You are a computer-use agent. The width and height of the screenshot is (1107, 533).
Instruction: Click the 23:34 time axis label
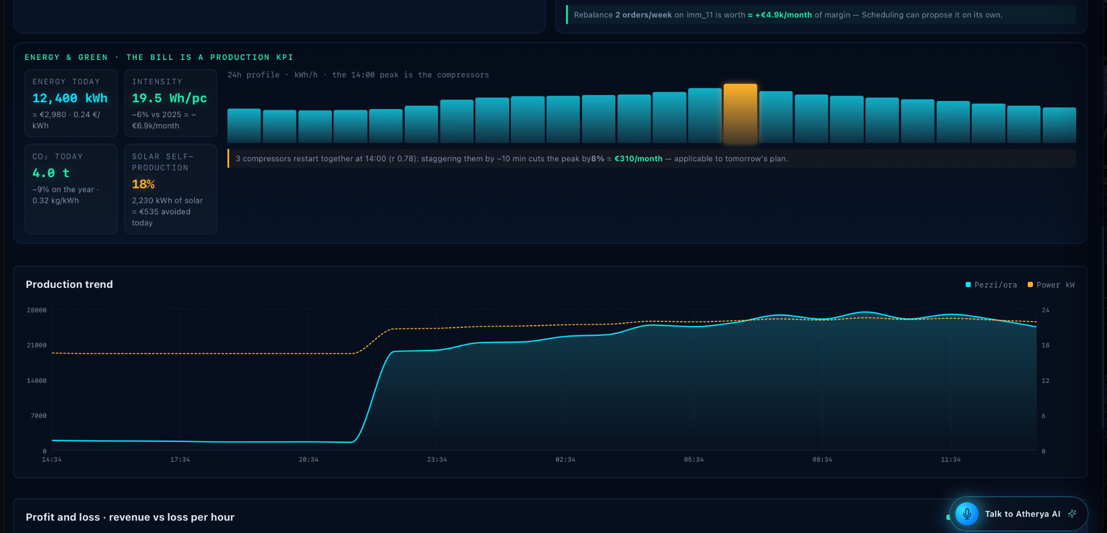click(x=437, y=460)
